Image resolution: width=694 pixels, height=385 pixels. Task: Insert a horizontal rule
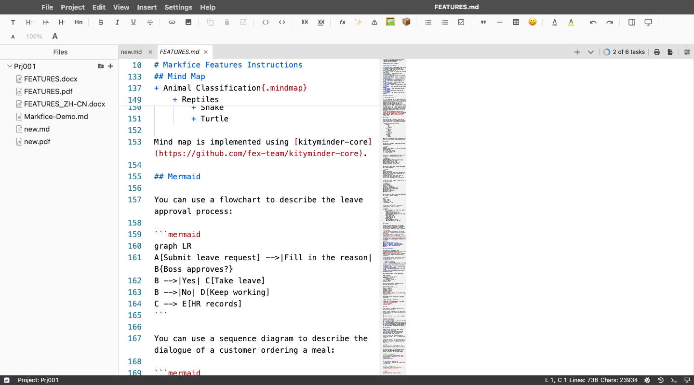point(500,22)
